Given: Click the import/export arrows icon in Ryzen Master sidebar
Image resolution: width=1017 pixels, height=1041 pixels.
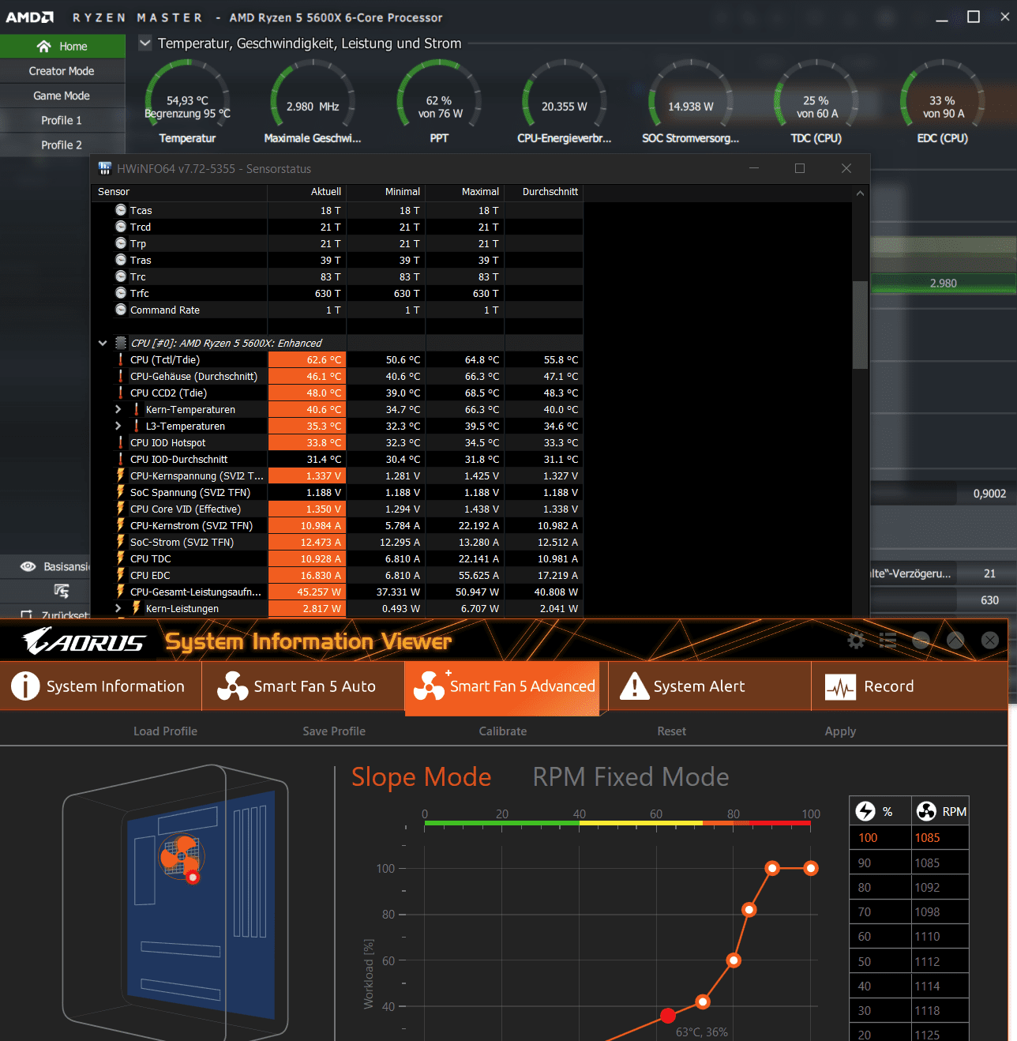Looking at the screenshot, I should (x=62, y=591).
